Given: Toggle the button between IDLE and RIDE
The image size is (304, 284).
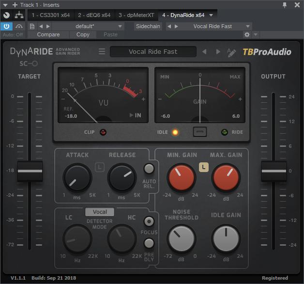Looking at the screenshot, I should [x=200, y=132].
